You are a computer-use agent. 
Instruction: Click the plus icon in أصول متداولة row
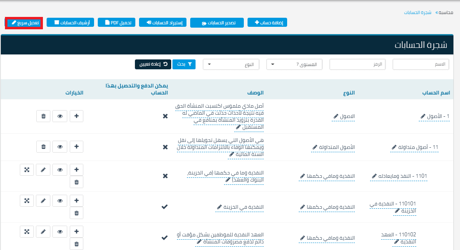point(76,146)
